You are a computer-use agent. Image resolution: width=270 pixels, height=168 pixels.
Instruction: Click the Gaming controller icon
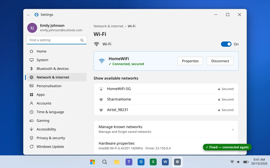[x=31, y=121]
